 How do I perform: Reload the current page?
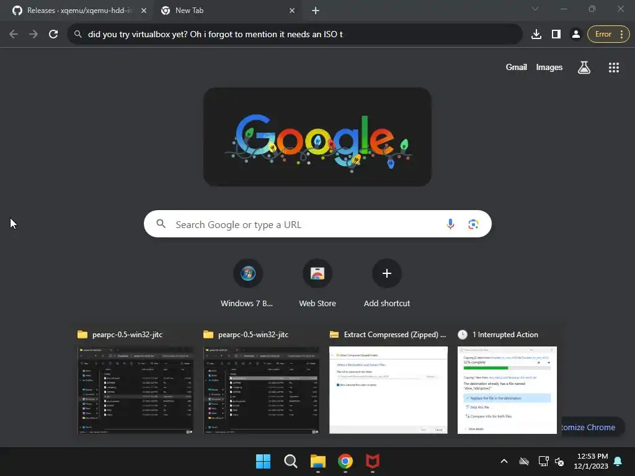[x=53, y=35]
